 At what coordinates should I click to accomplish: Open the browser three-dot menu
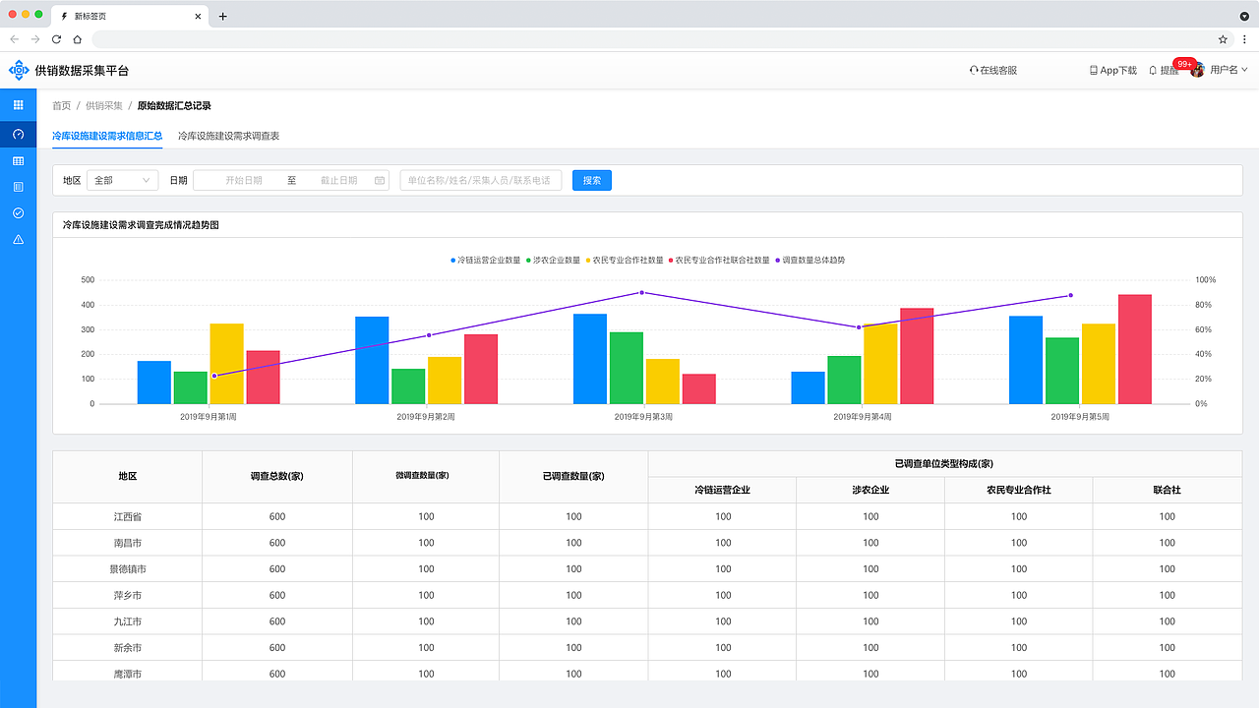[1244, 39]
